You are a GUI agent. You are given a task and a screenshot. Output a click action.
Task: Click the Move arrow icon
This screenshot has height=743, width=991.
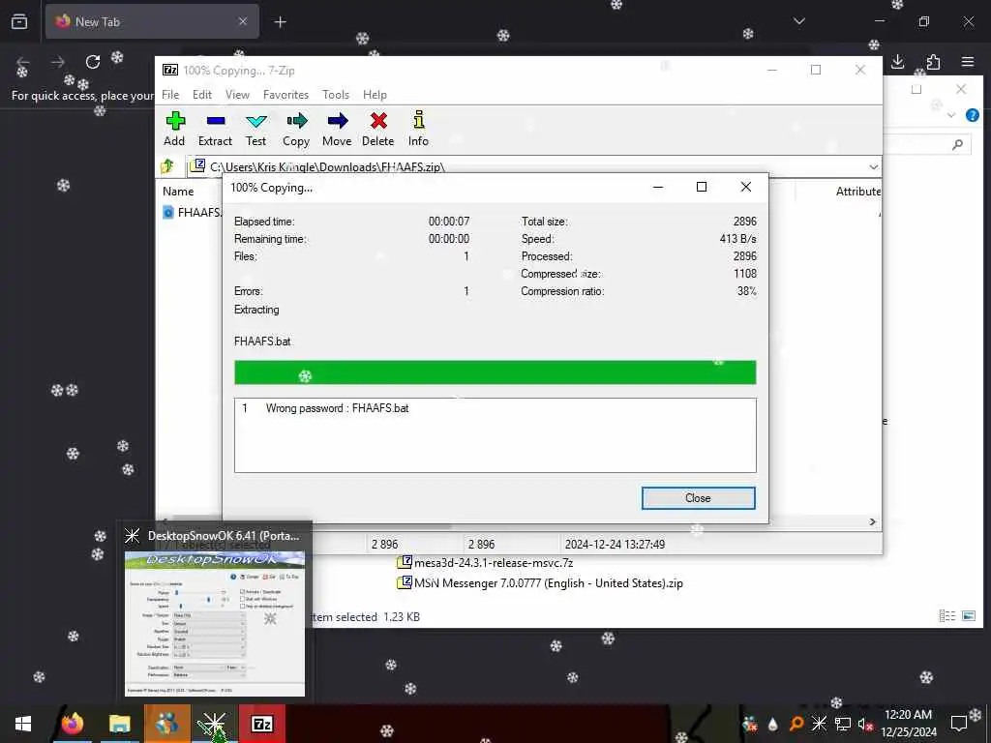pyautogui.click(x=338, y=121)
